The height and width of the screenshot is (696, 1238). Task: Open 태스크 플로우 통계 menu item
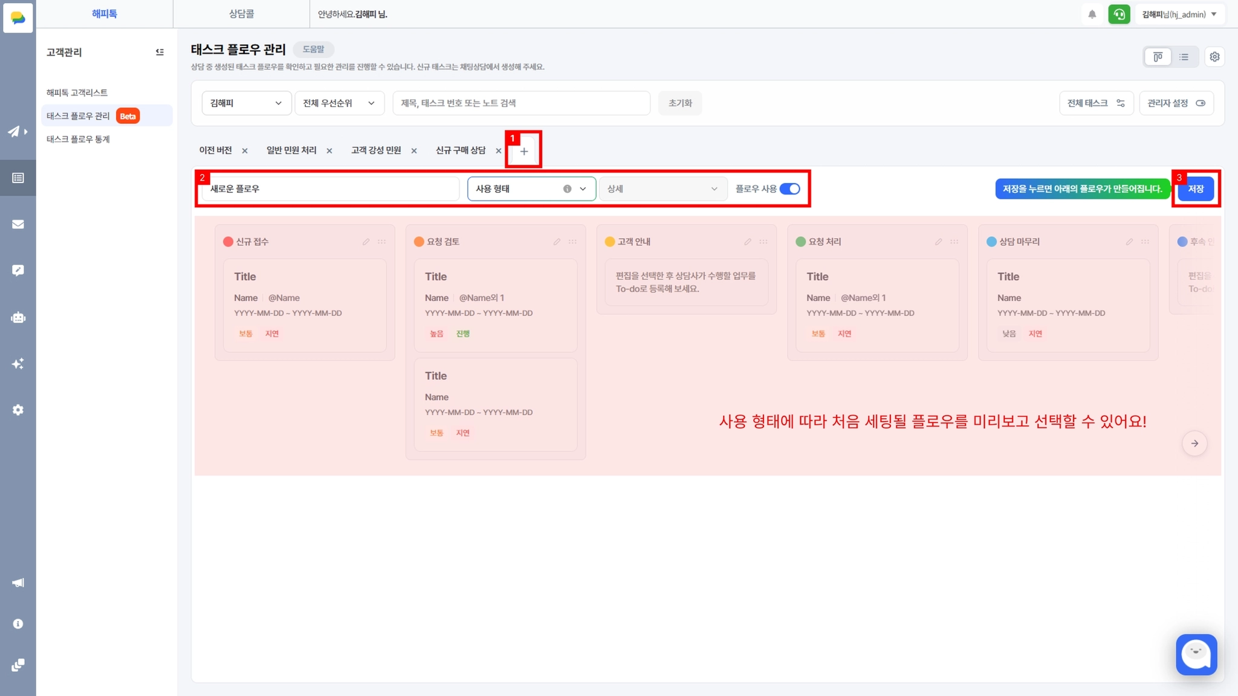[x=78, y=139]
